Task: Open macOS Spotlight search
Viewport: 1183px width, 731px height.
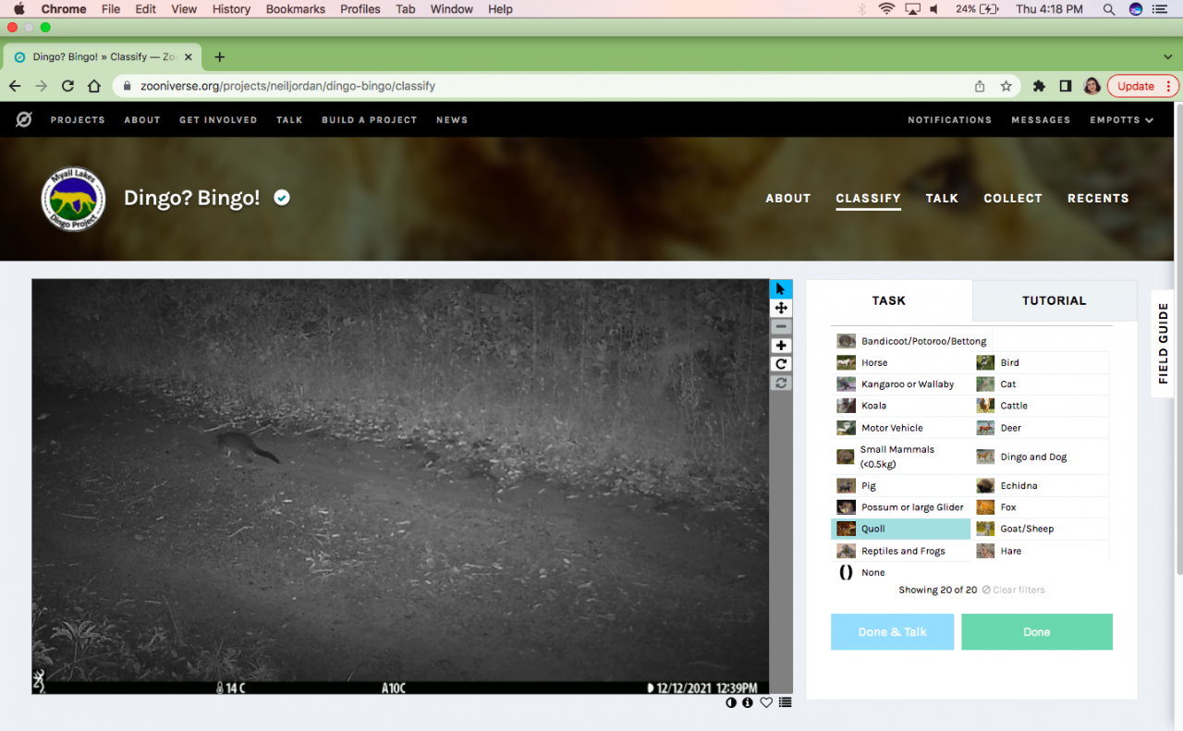Action: 1108,9
